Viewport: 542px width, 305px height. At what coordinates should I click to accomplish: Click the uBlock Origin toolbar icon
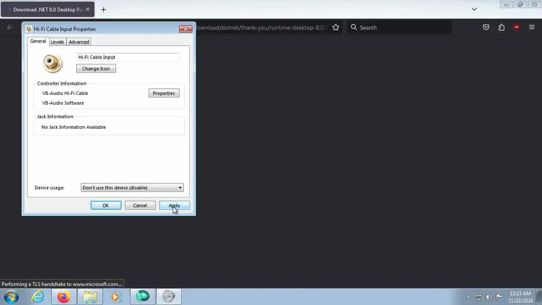516,28
